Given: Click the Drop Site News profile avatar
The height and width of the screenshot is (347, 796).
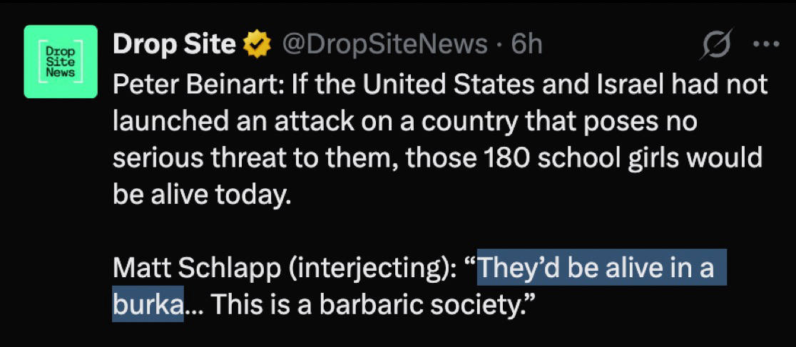Looking at the screenshot, I should point(60,61).
